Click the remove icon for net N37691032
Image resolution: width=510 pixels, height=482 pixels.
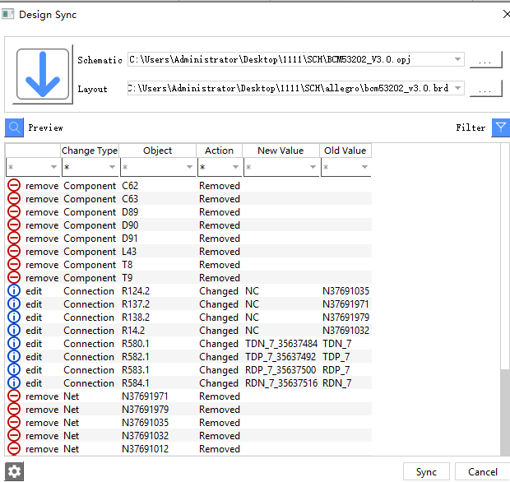coord(14,435)
